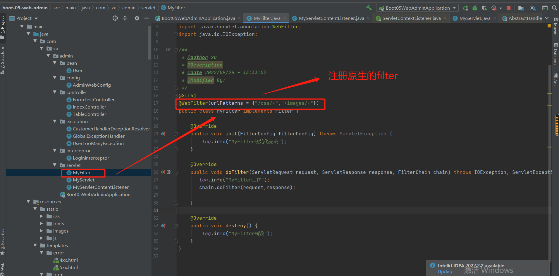
Task: Click the Project panel vertical scrollbar
Action: pos(149,42)
